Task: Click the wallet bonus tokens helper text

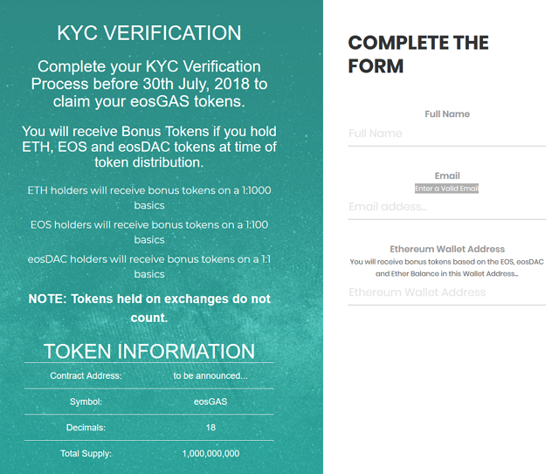Action: (447, 268)
